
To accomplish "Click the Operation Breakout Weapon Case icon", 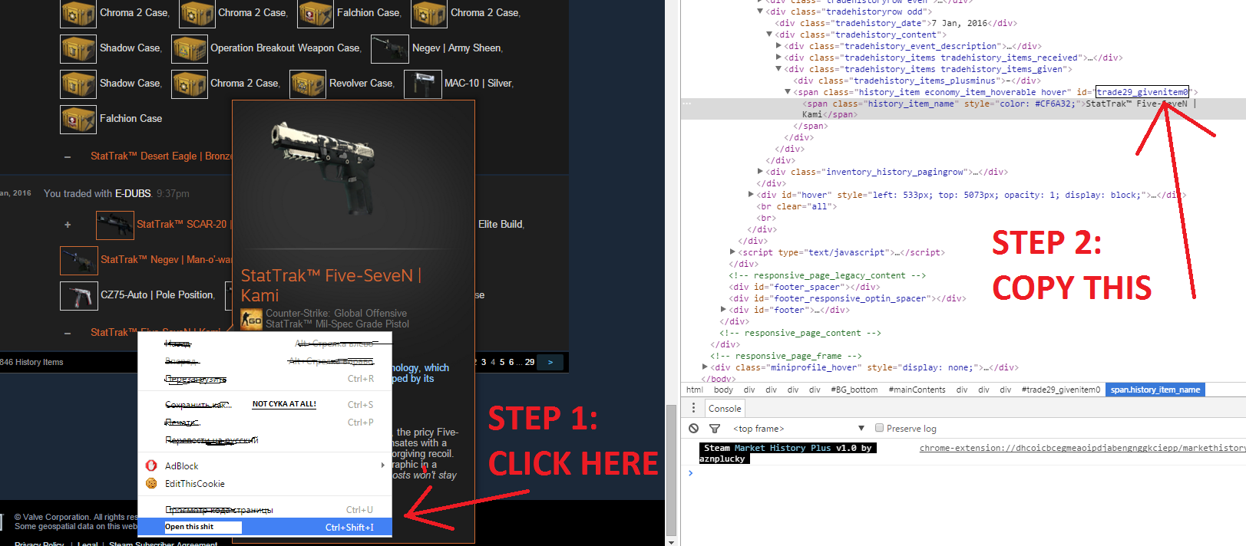I will pos(190,49).
